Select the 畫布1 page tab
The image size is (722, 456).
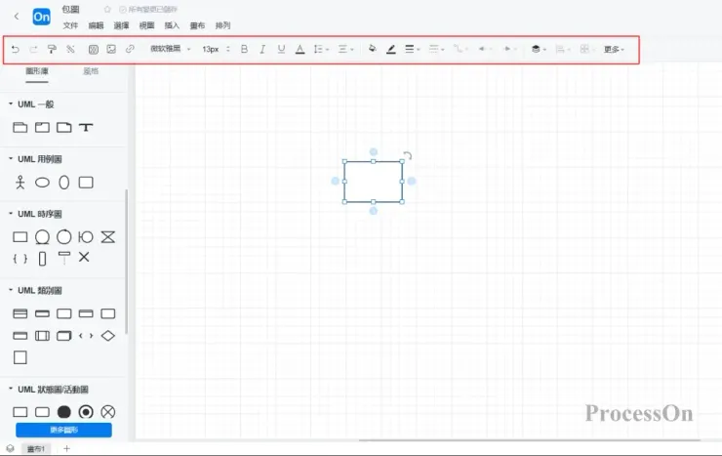coord(36,448)
